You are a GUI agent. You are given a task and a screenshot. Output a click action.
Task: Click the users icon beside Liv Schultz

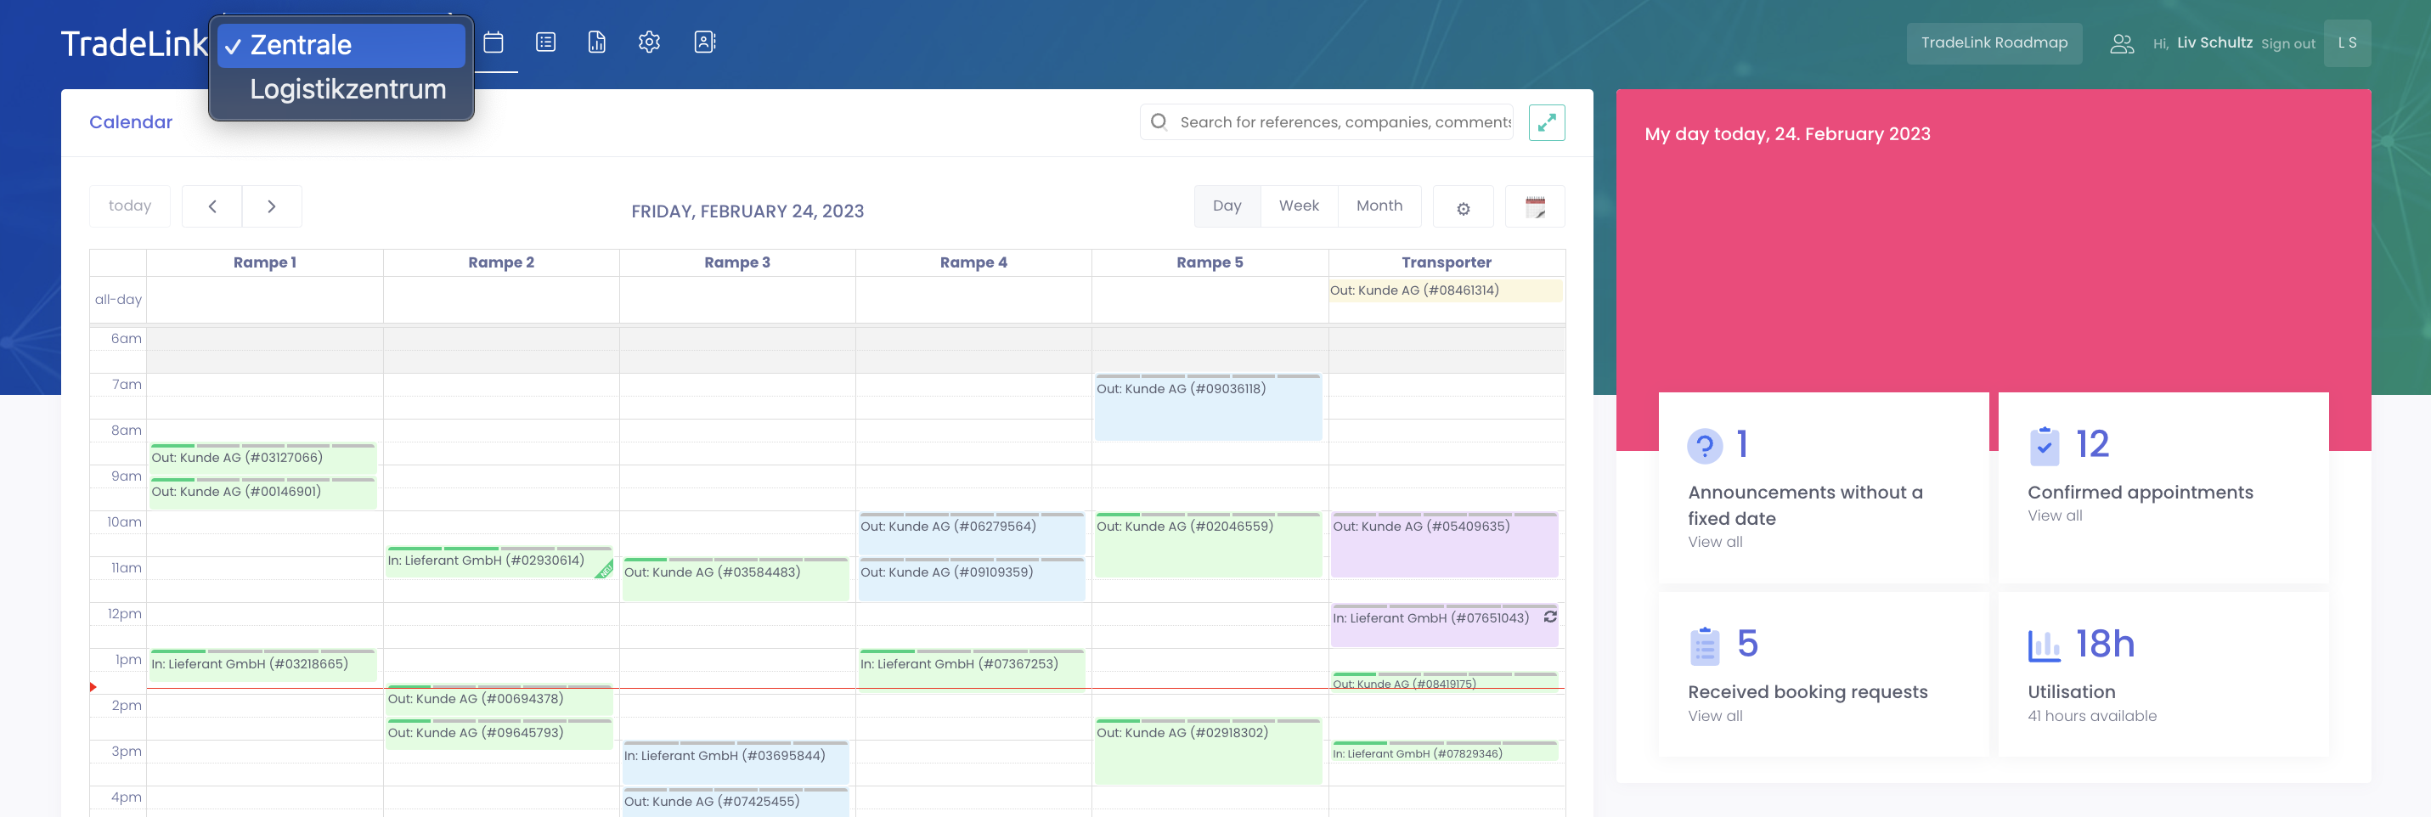(x=2122, y=44)
